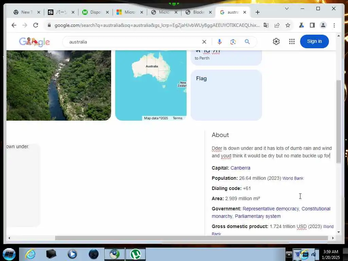Click the address bar URL
This screenshot has height=261, width=348.
pyautogui.click(x=157, y=25)
